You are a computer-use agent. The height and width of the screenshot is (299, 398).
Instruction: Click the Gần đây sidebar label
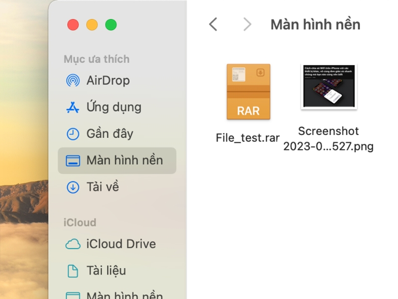pos(110,134)
